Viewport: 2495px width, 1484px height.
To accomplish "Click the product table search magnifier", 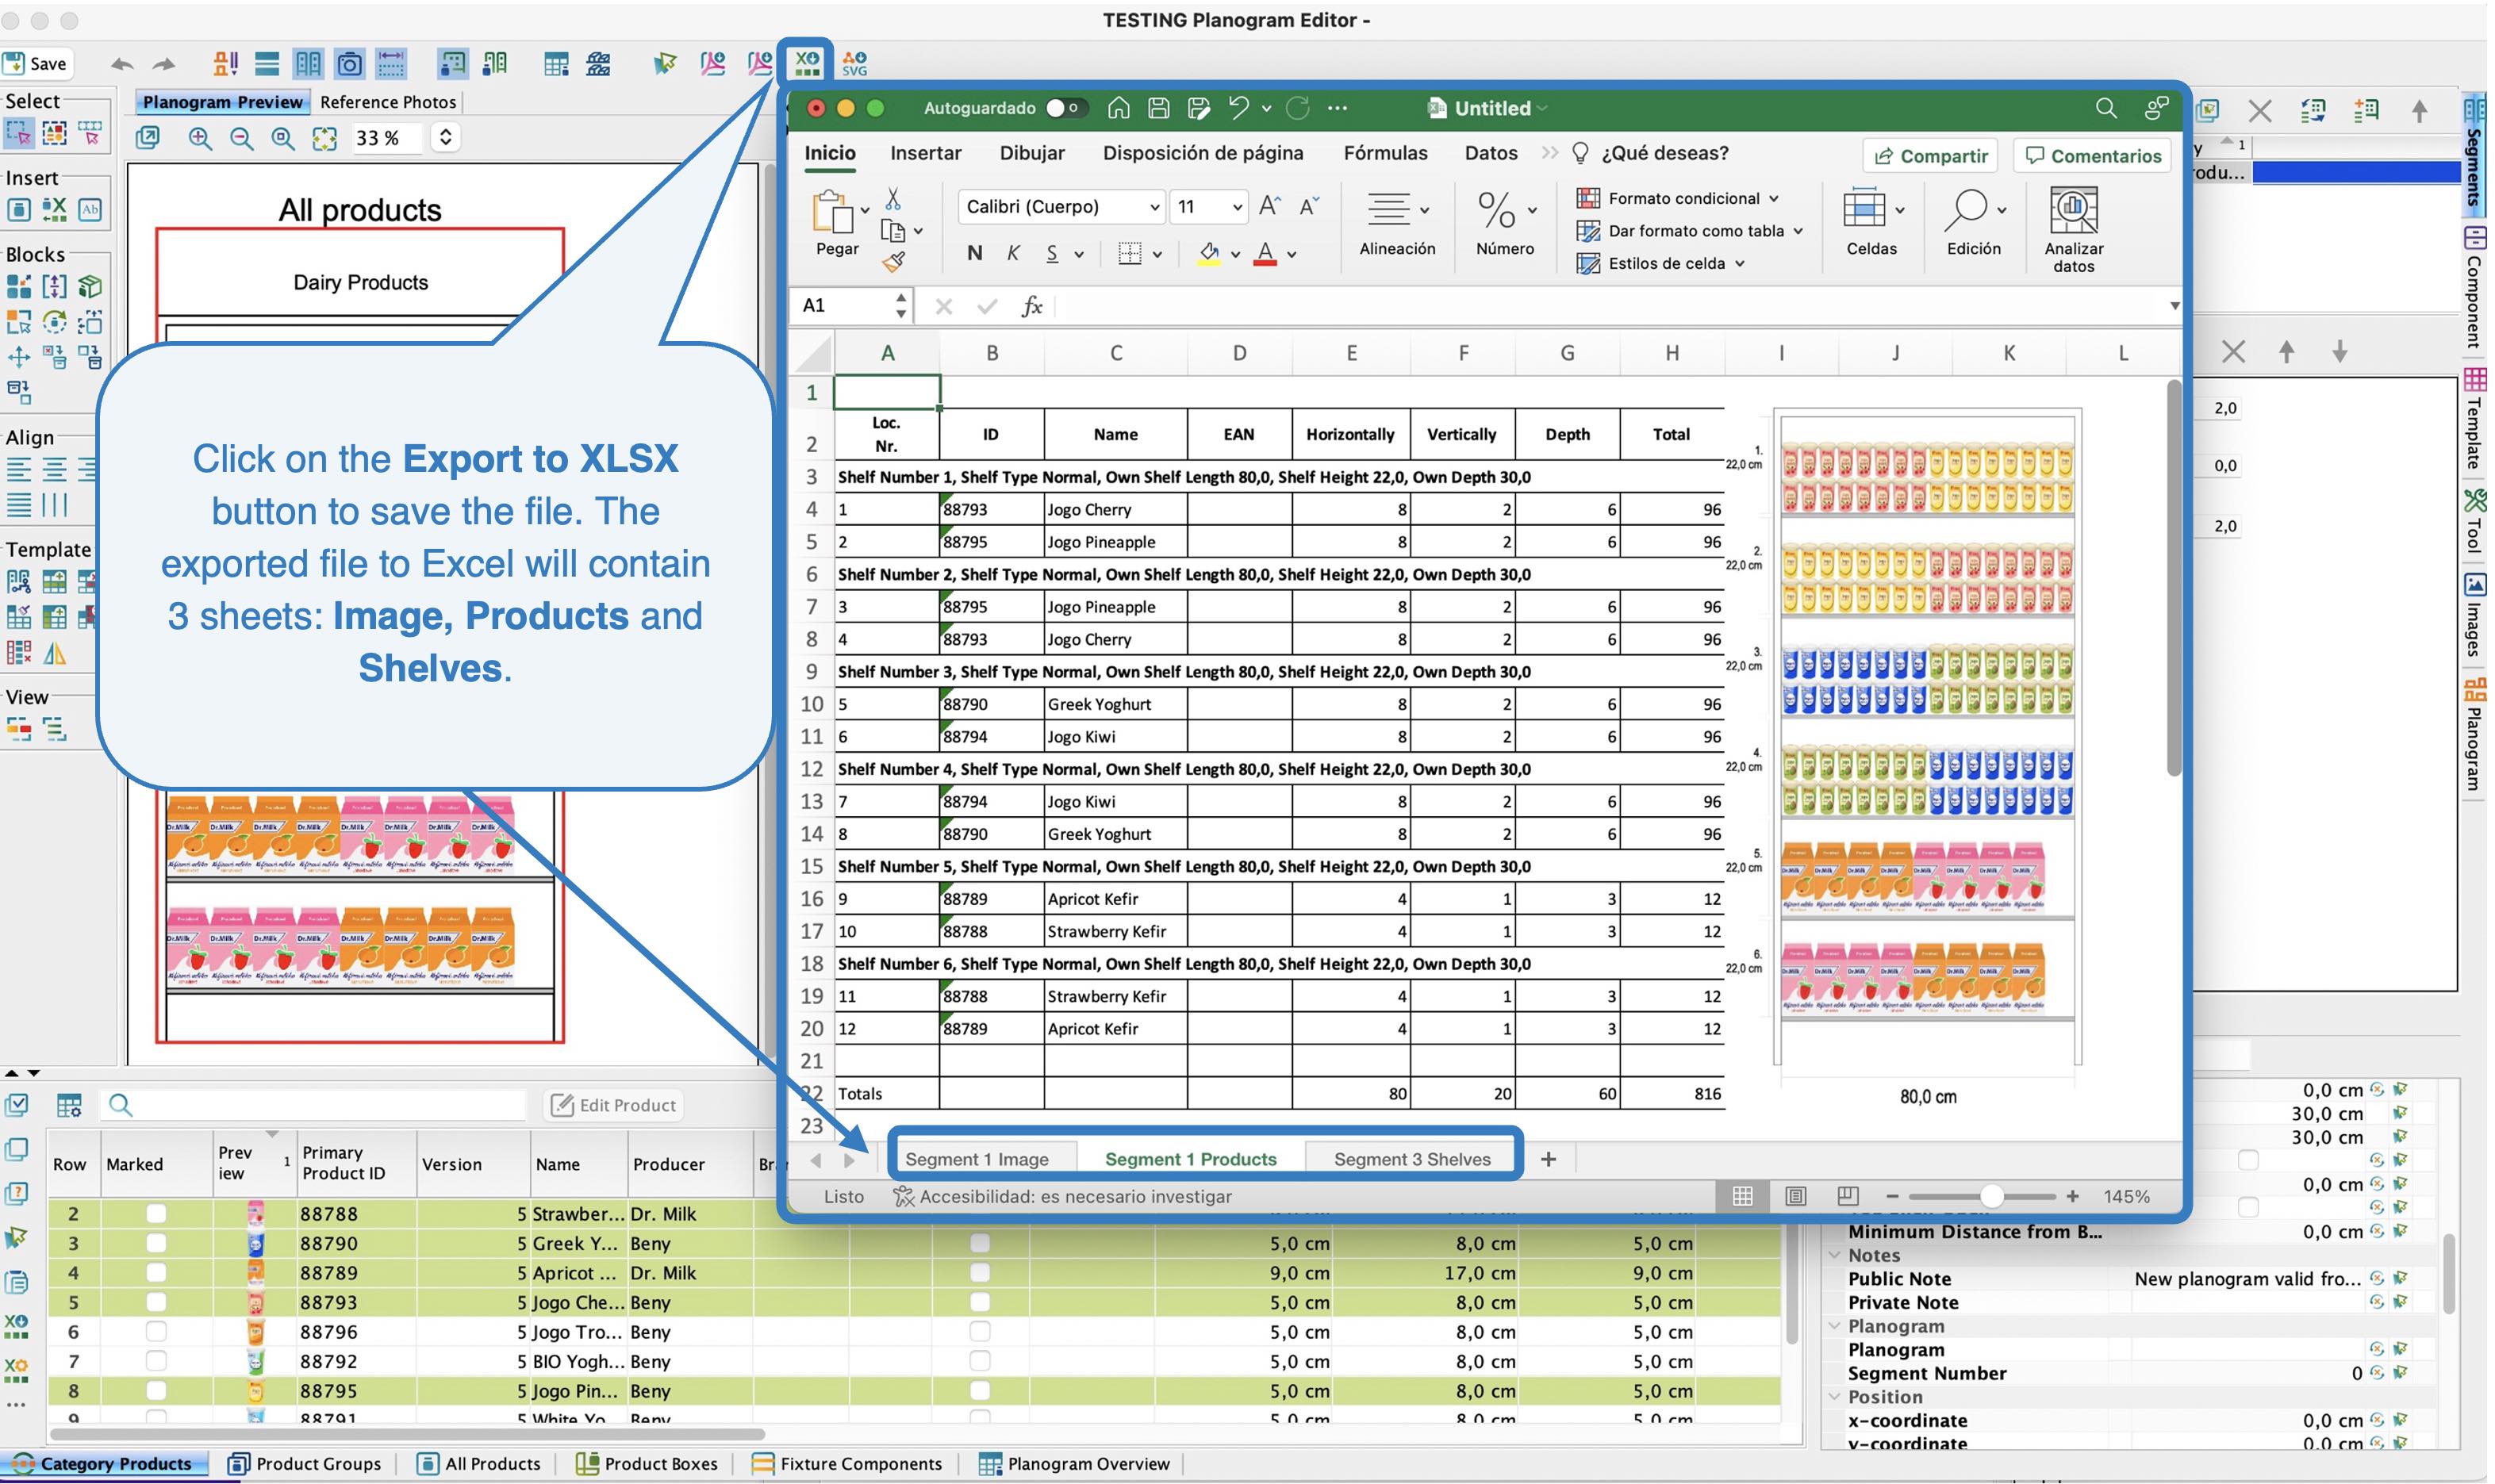I will pos(120,1105).
